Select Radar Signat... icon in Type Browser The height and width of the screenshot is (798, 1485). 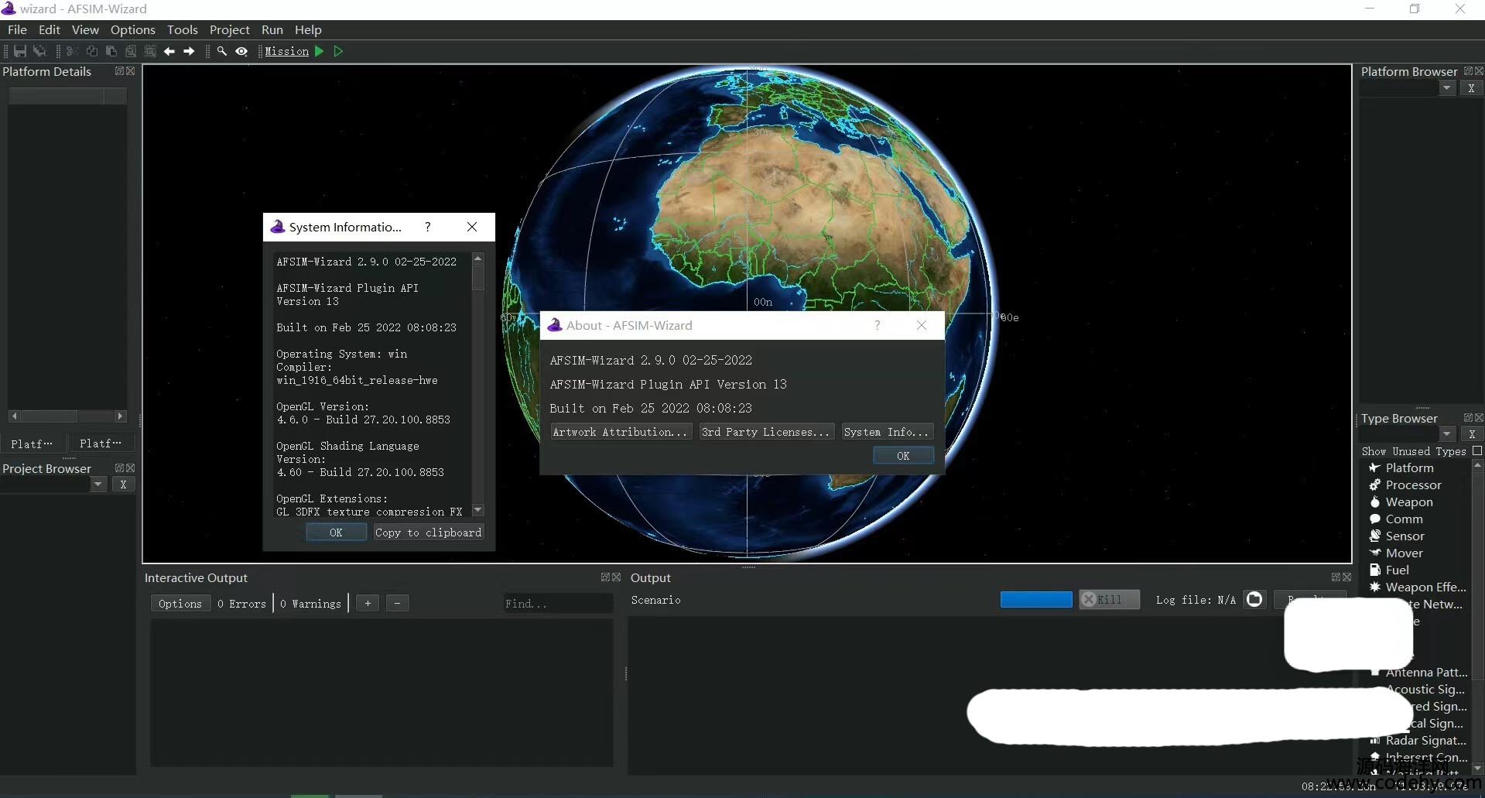[1375, 741]
